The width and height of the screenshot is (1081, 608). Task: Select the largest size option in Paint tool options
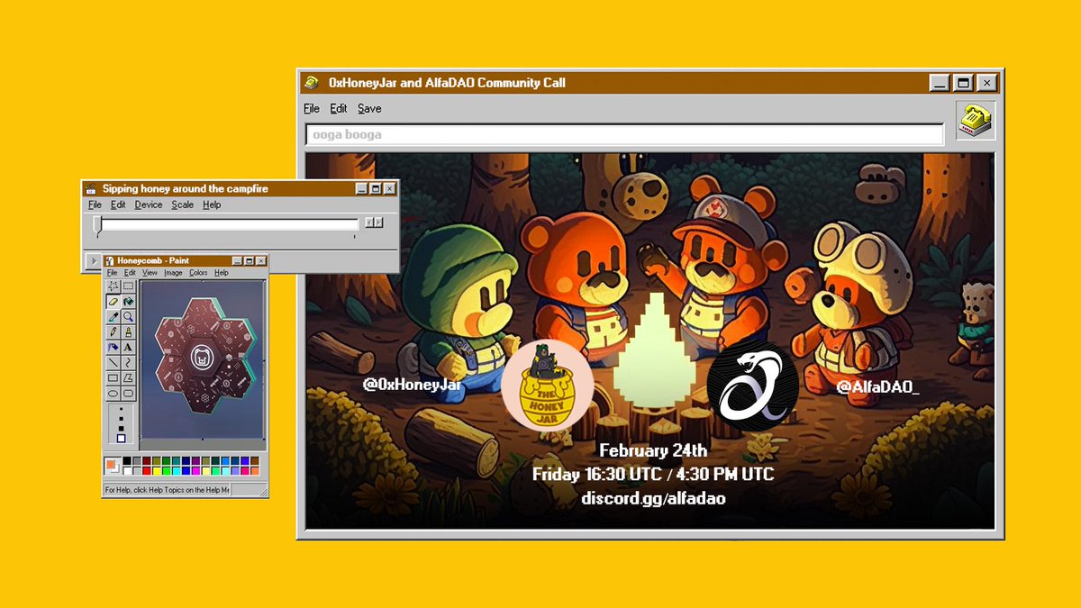coord(121,439)
